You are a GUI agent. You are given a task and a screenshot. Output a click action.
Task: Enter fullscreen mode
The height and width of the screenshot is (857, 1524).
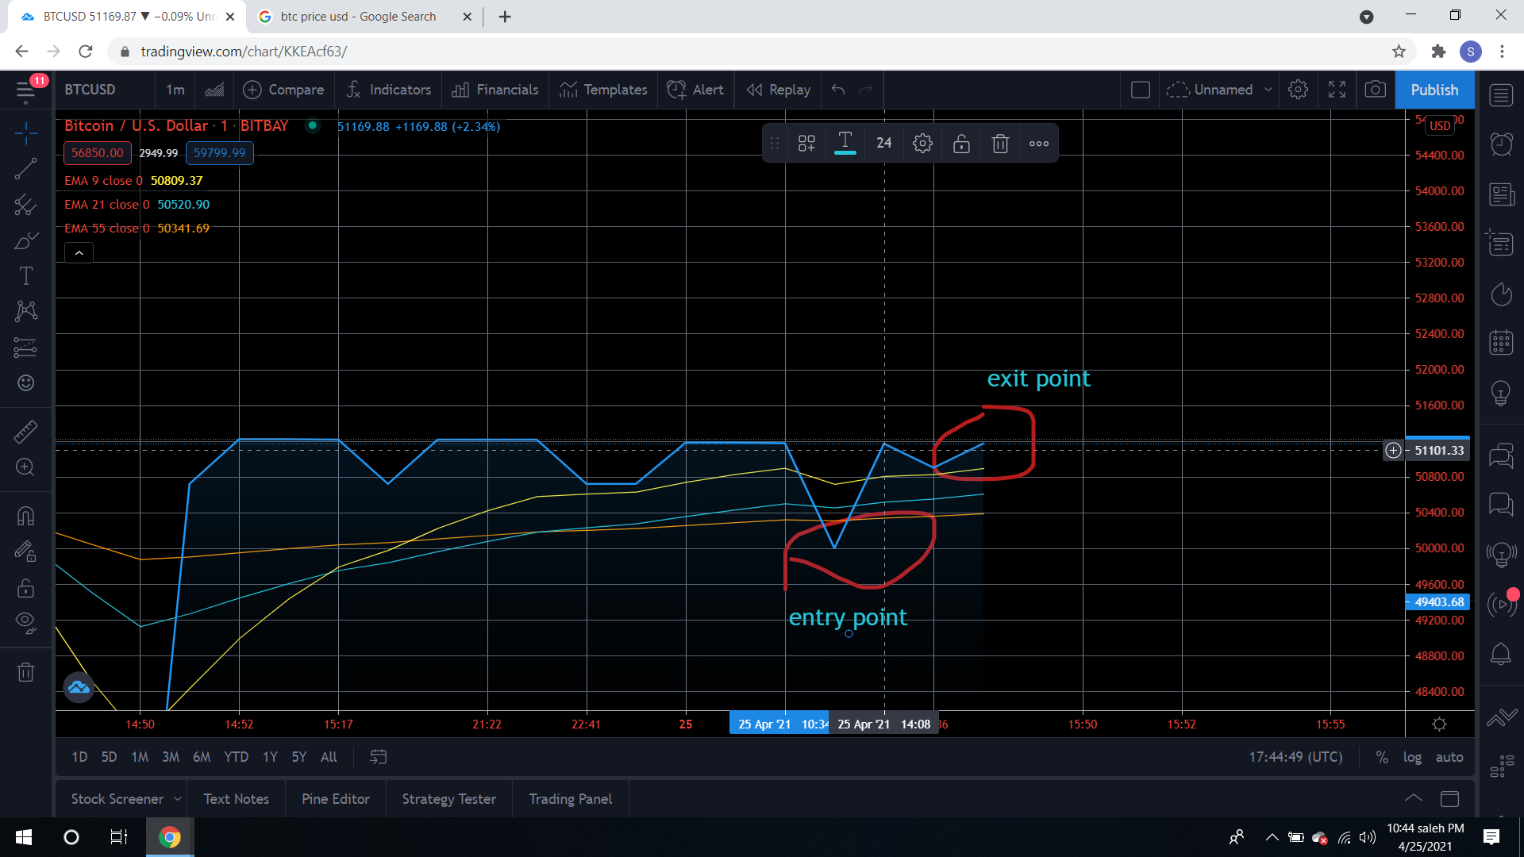click(x=1337, y=90)
